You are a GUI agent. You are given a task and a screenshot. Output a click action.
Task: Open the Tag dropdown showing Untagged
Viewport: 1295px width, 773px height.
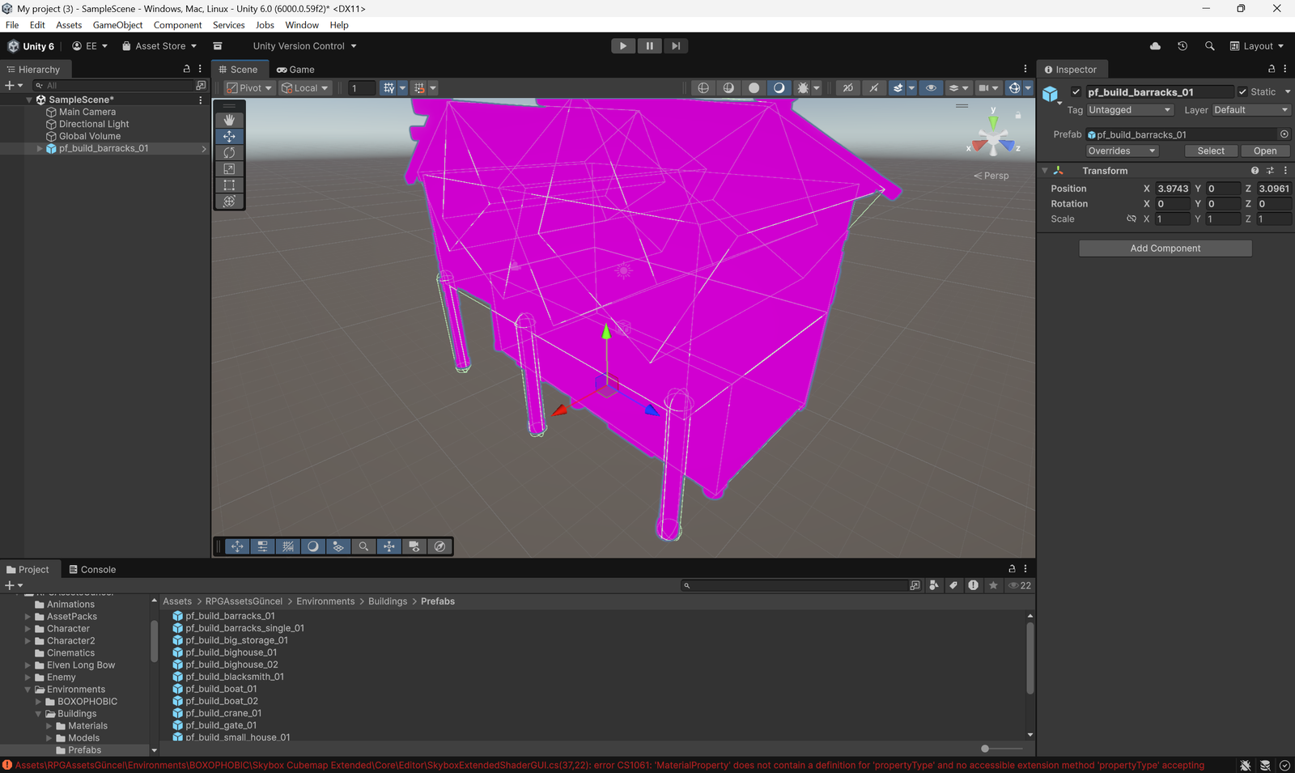(1129, 110)
